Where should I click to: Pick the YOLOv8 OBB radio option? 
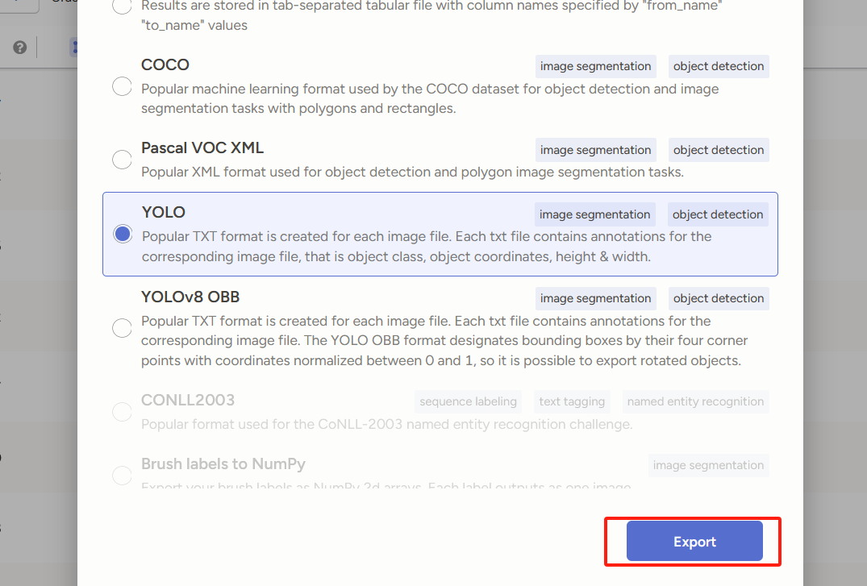(122, 328)
